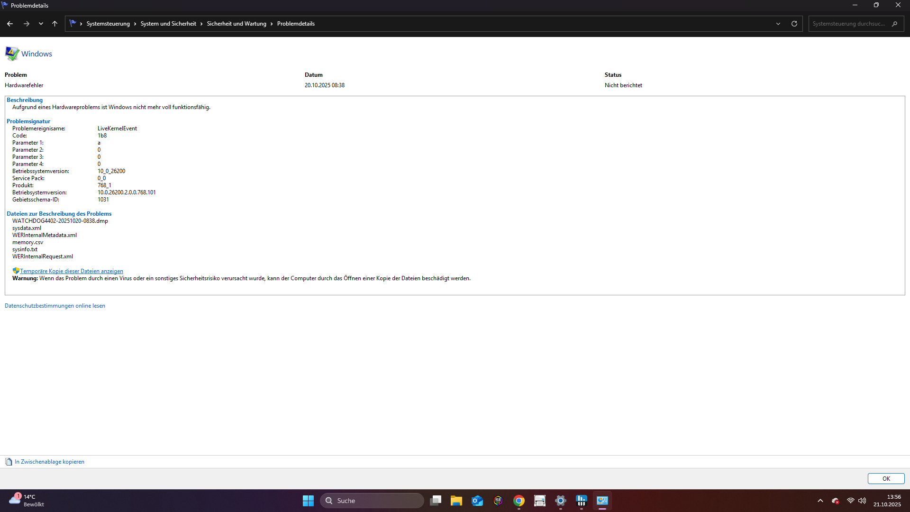The width and height of the screenshot is (910, 512).
Task: Click the forward navigation arrow
Action: [27, 24]
